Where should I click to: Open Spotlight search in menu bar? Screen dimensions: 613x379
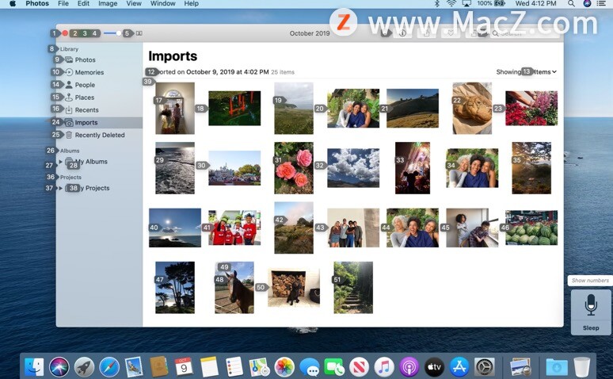coord(572,3)
